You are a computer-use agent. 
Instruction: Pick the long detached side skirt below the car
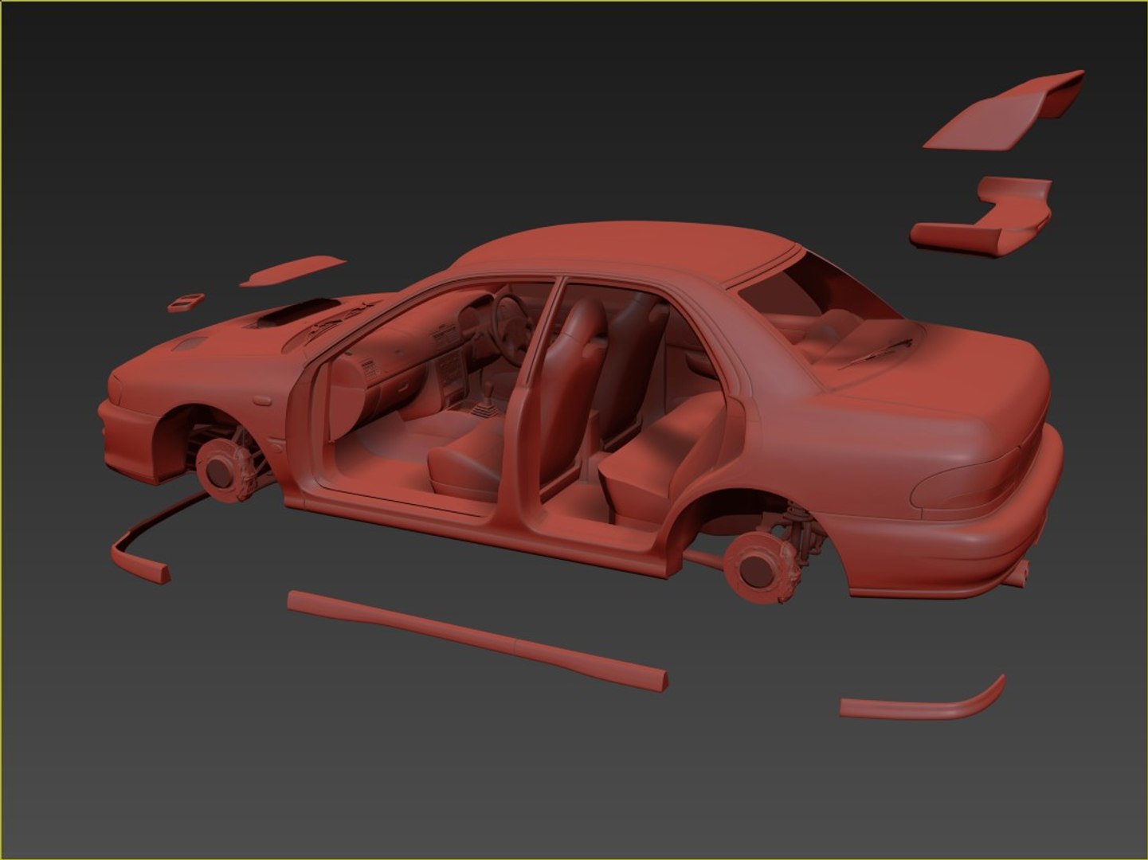click(478, 639)
